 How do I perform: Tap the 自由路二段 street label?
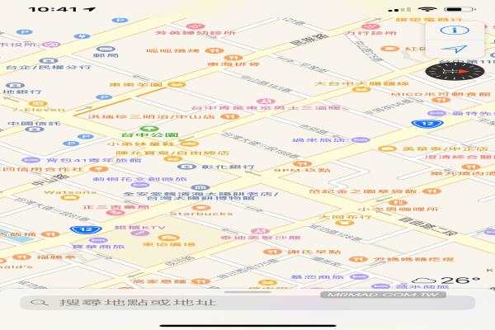tap(427, 226)
